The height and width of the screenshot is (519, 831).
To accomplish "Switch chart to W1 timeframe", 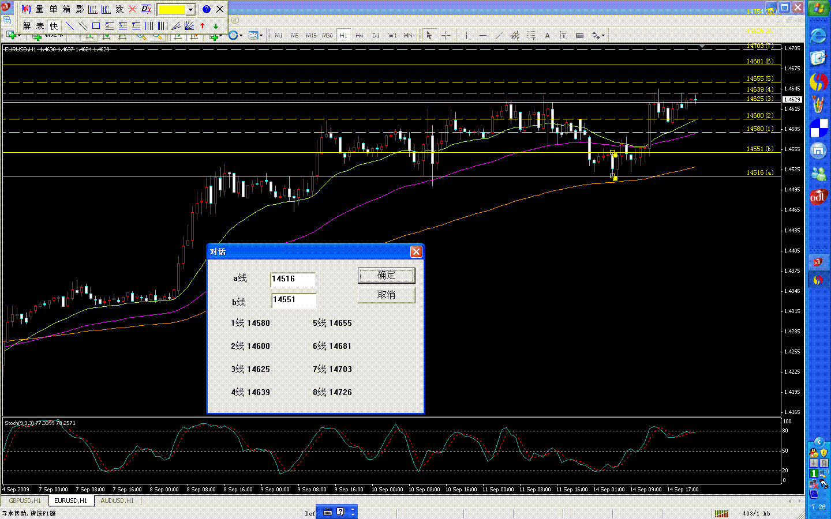I will tap(392, 36).
